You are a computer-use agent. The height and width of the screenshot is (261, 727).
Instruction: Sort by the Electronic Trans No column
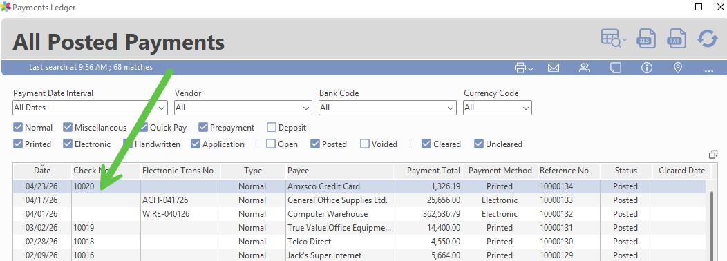coord(180,171)
